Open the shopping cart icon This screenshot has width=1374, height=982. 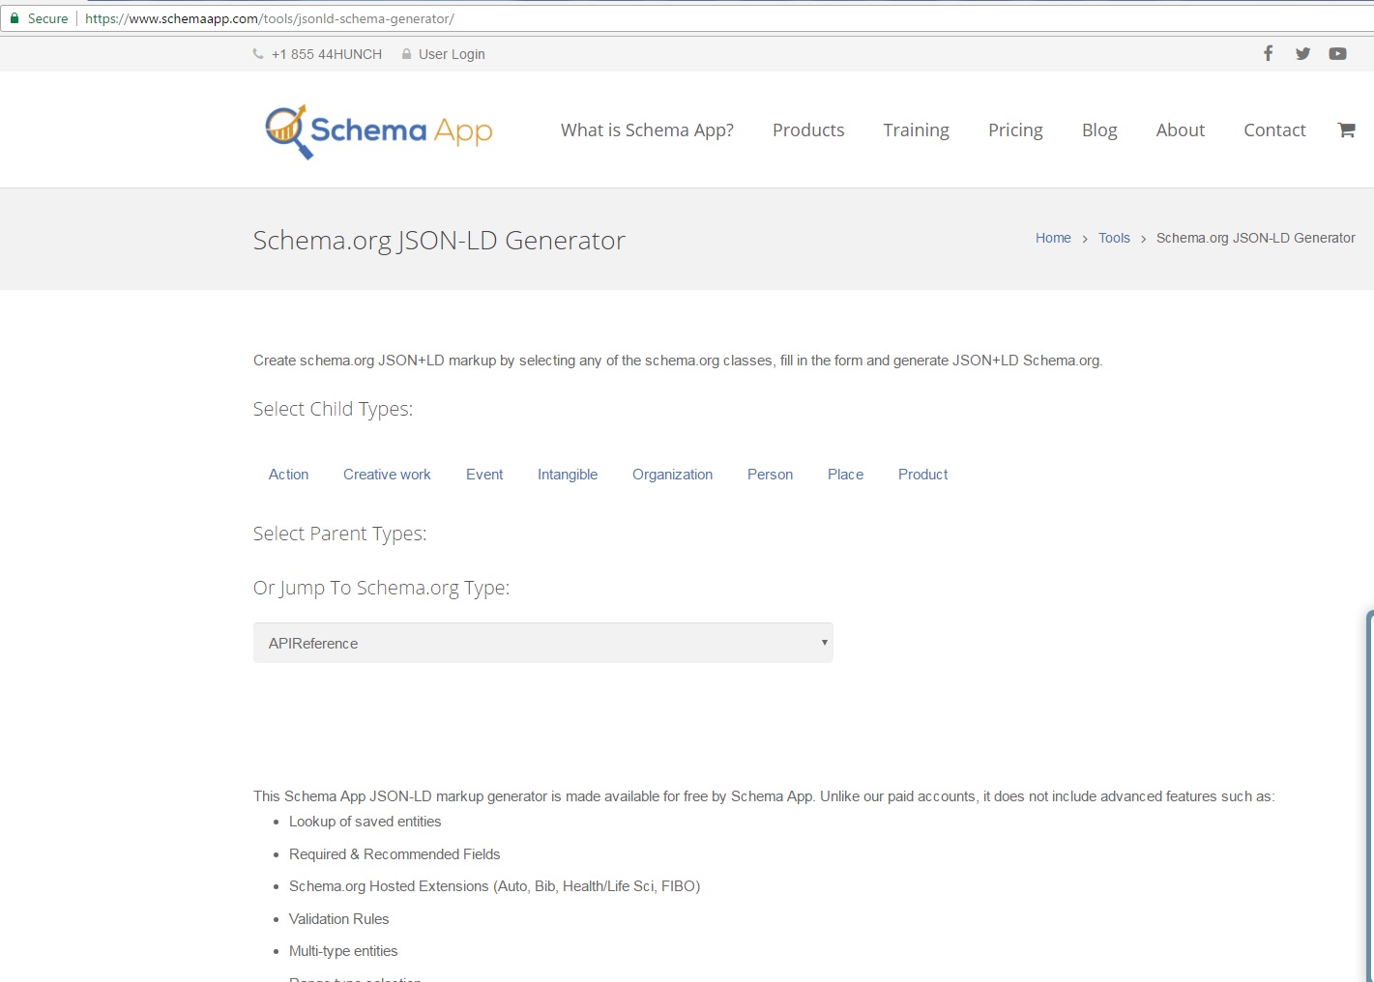point(1346,129)
